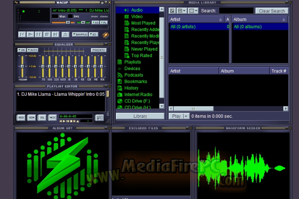Open Most Played smart view
This screenshot has width=299, height=199.
click(143, 23)
